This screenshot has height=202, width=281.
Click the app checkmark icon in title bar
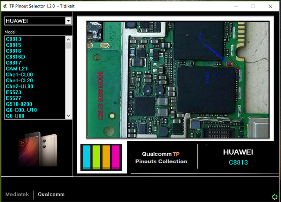click(x=5, y=6)
